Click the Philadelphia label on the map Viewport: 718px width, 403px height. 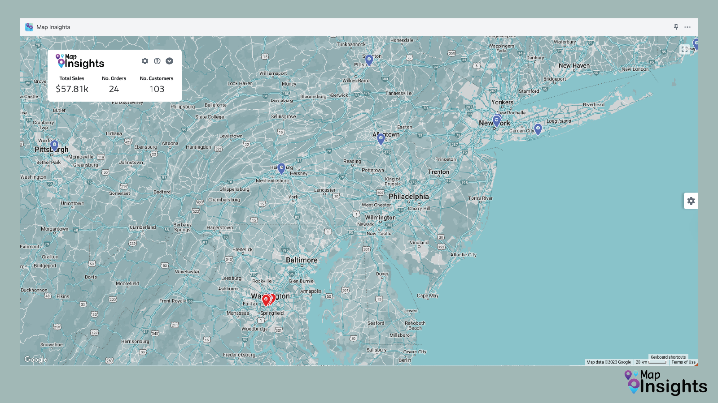point(409,197)
